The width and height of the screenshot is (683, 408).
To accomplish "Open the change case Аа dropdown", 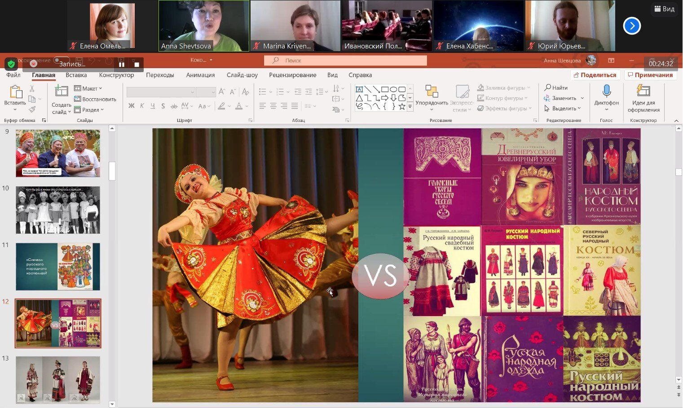I will tap(204, 106).
